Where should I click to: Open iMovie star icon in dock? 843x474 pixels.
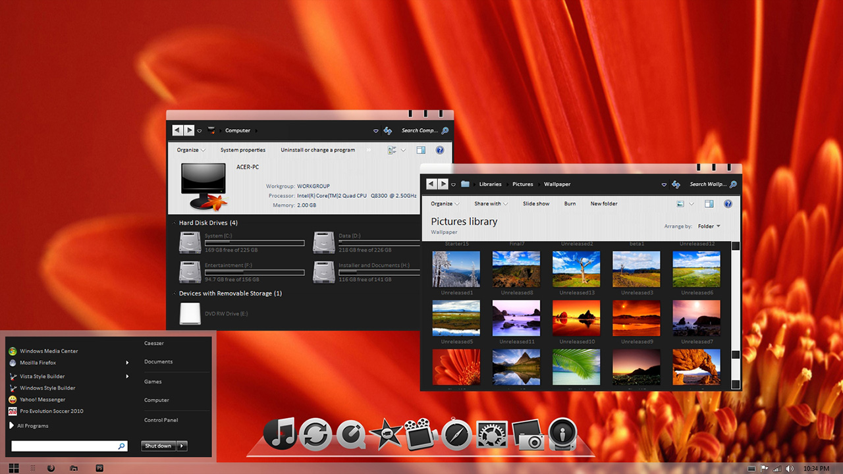click(x=386, y=434)
